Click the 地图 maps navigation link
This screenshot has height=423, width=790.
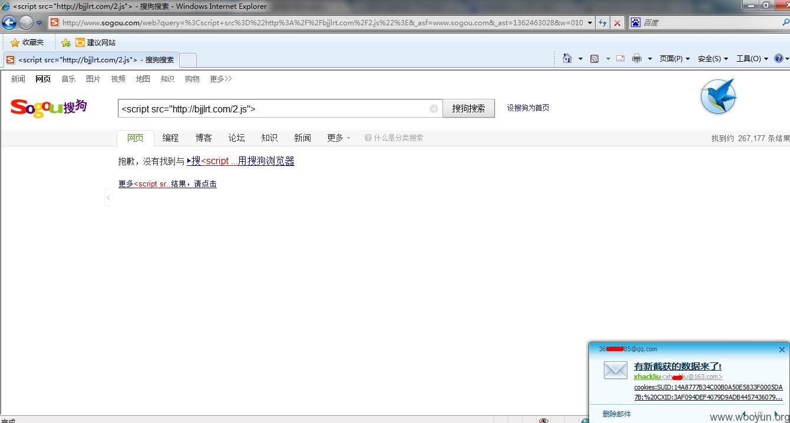(143, 79)
